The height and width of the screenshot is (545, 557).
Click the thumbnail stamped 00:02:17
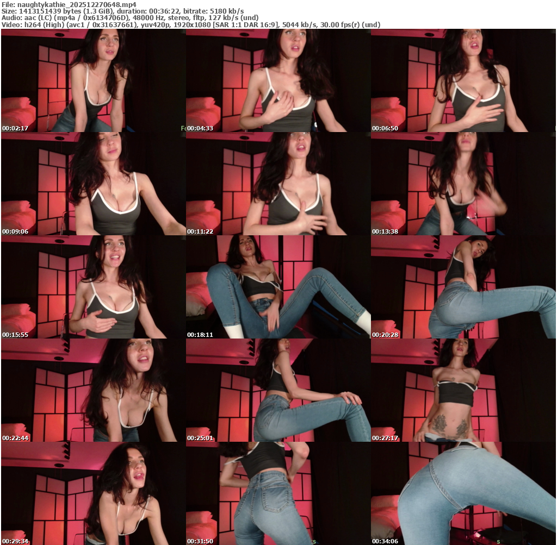pyautogui.click(x=93, y=80)
